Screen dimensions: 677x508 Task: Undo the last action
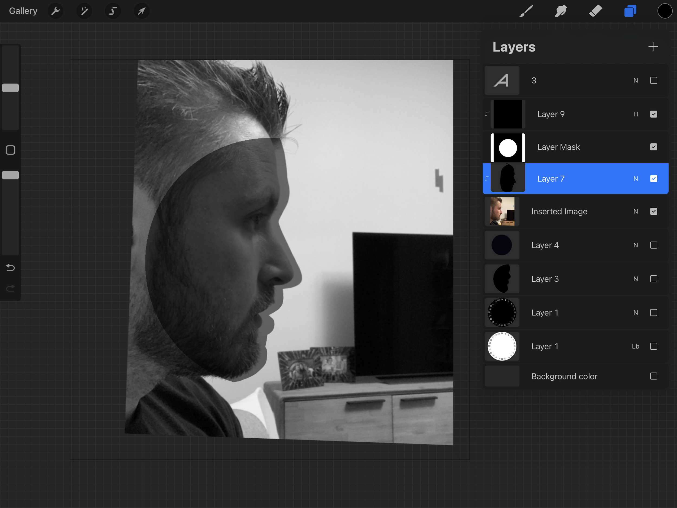[10, 268]
